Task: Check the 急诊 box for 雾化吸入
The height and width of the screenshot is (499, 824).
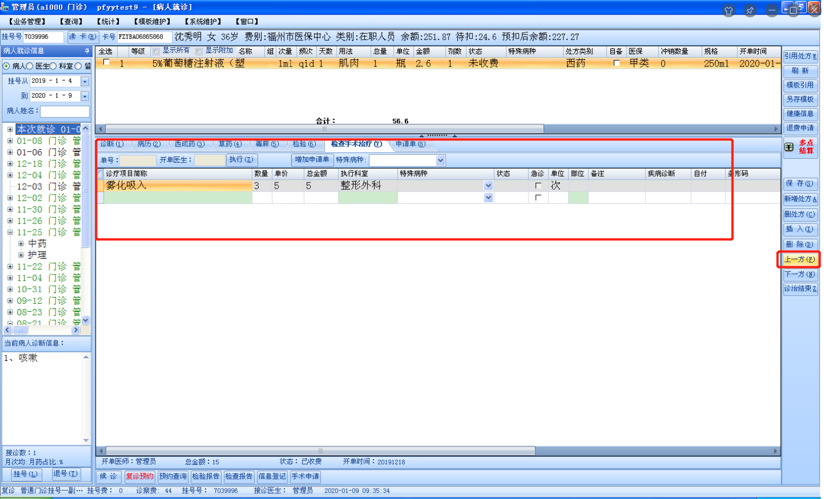Action: [x=538, y=186]
